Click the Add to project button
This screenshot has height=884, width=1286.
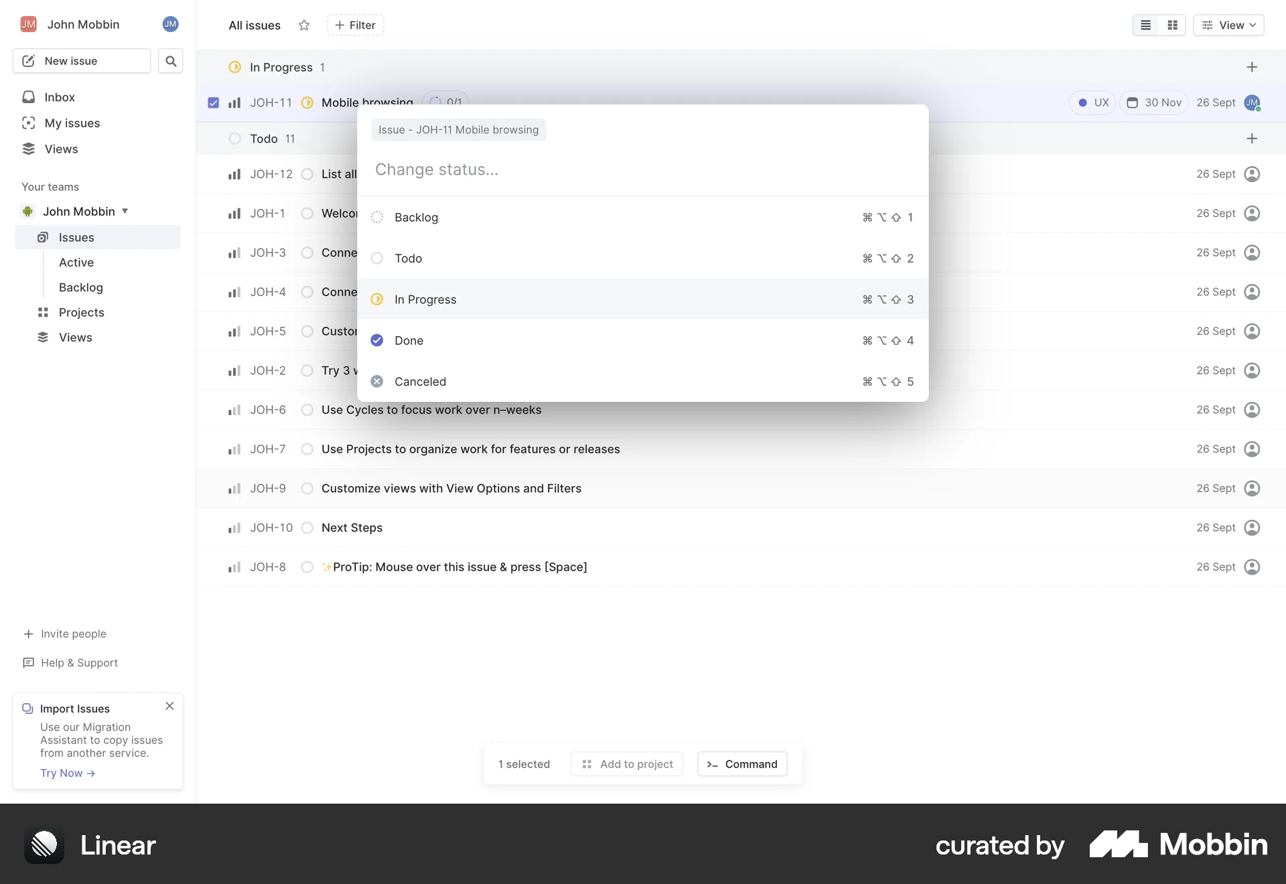coord(627,763)
